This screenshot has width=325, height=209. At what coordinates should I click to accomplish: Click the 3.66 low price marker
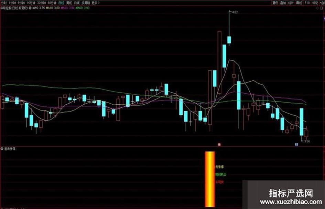coord(307,141)
